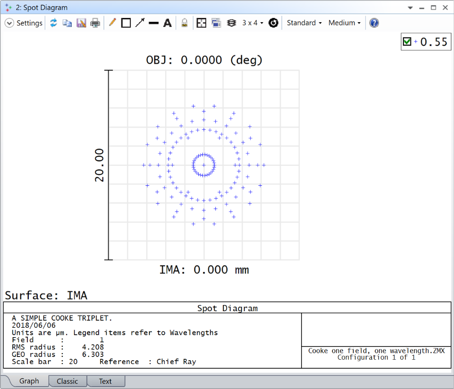
Task: Select the Arrow annotation tool
Action: (x=139, y=23)
